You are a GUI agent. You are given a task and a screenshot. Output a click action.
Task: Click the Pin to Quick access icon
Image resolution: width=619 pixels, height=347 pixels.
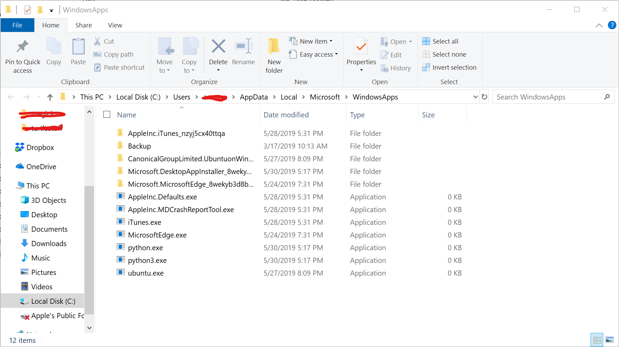pyautogui.click(x=23, y=47)
